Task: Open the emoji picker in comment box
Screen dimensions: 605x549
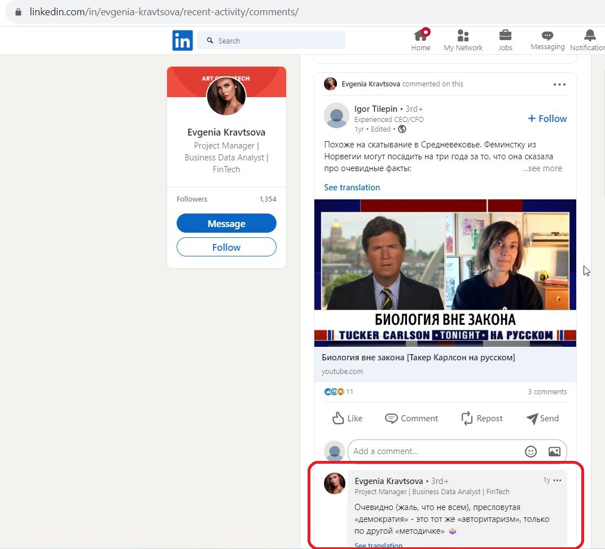Action: tap(531, 451)
